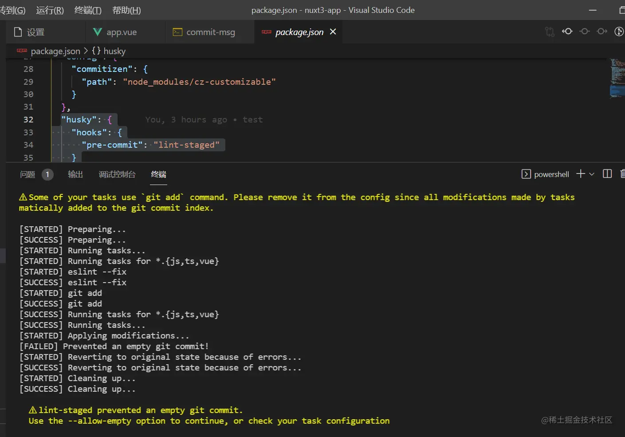Open the husky breadcrumb symbol dropdown
625x437 pixels.
click(109, 51)
